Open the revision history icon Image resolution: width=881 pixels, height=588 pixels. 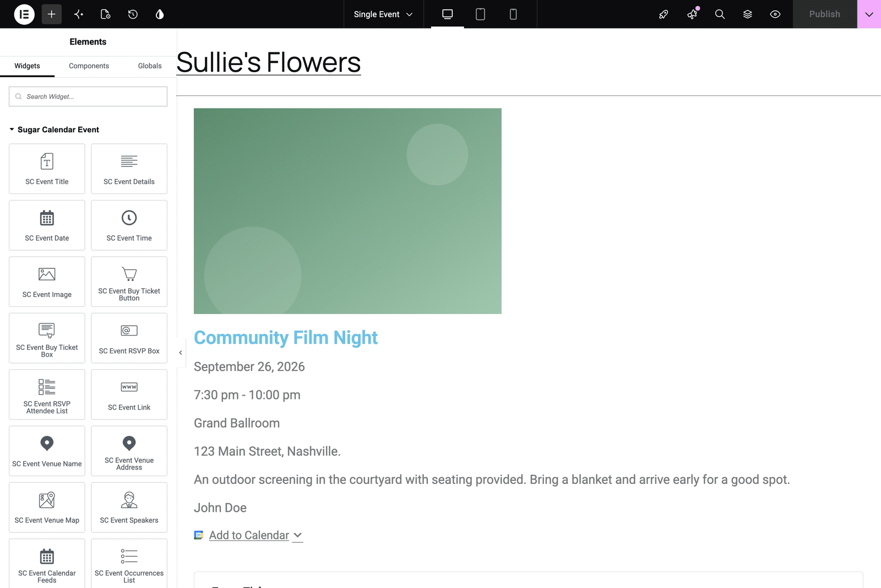(133, 14)
